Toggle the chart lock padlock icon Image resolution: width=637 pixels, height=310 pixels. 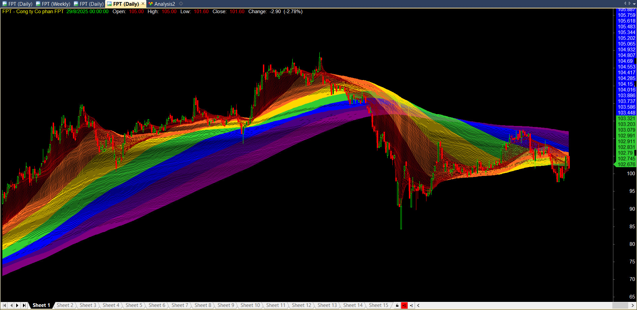(397, 305)
